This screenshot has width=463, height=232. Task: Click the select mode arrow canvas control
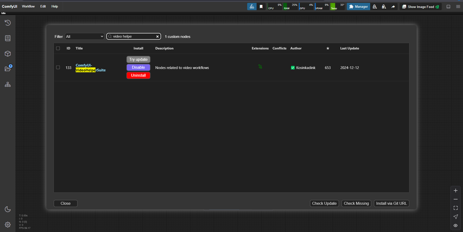click(x=456, y=217)
